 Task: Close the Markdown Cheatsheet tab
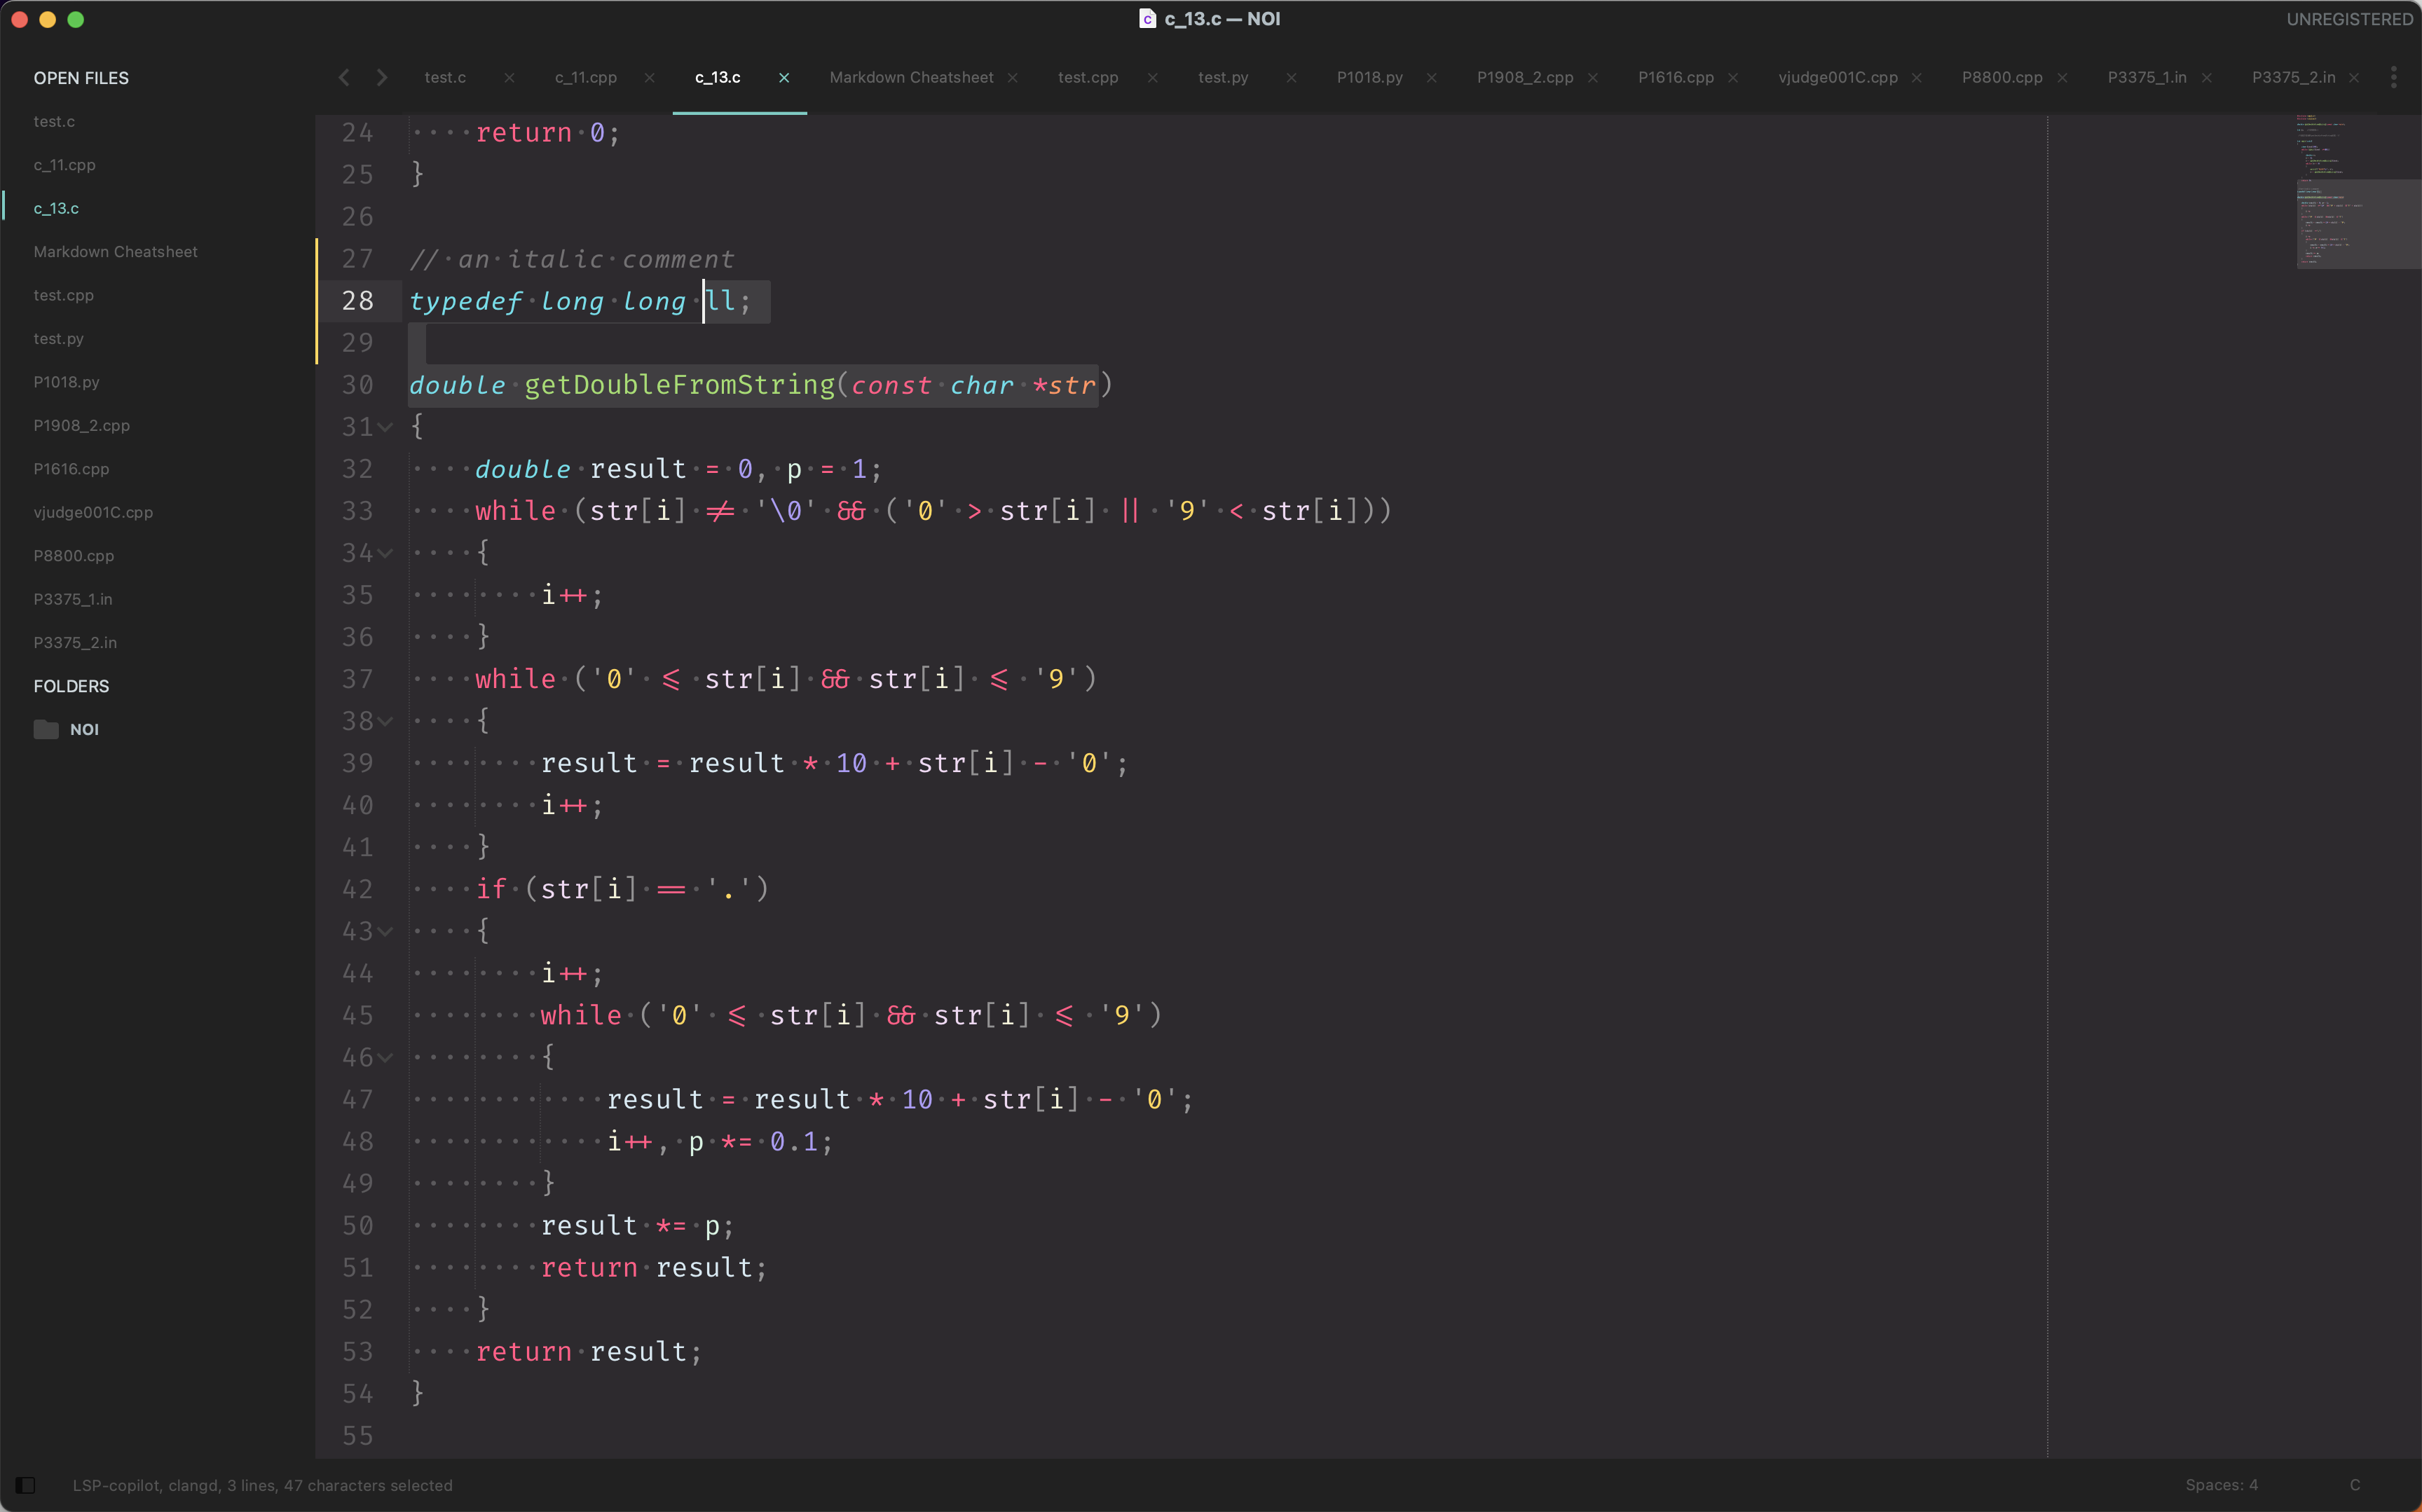pos(1013,78)
